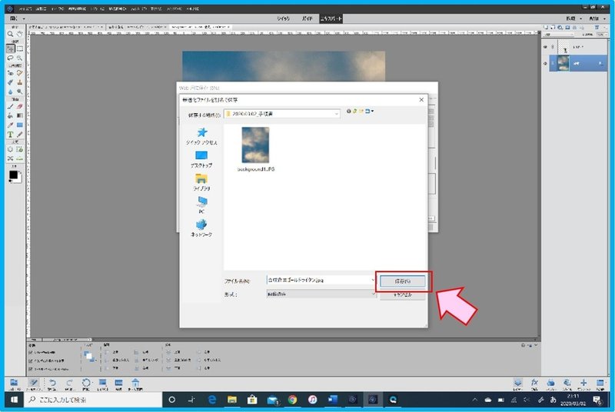Select the Paint Bucket tool
This screenshot has width=615, height=412.
click(11, 115)
